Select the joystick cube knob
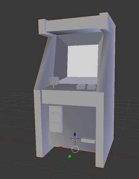 pos(54,81)
